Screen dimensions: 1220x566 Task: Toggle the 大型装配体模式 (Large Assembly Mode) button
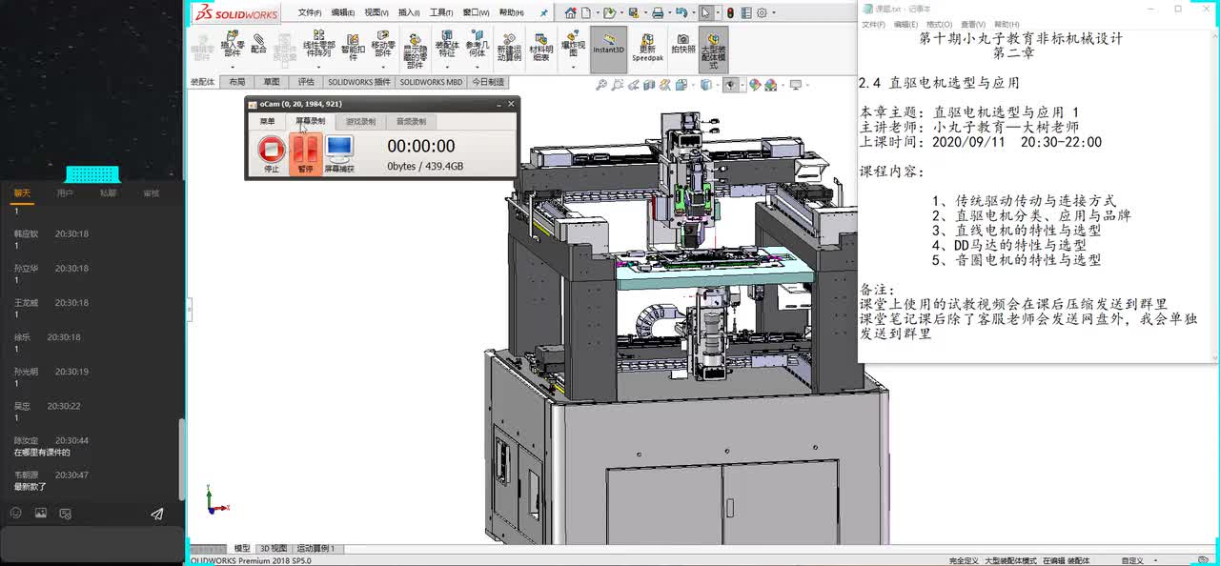pyautogui.click(x=713, y=49)
